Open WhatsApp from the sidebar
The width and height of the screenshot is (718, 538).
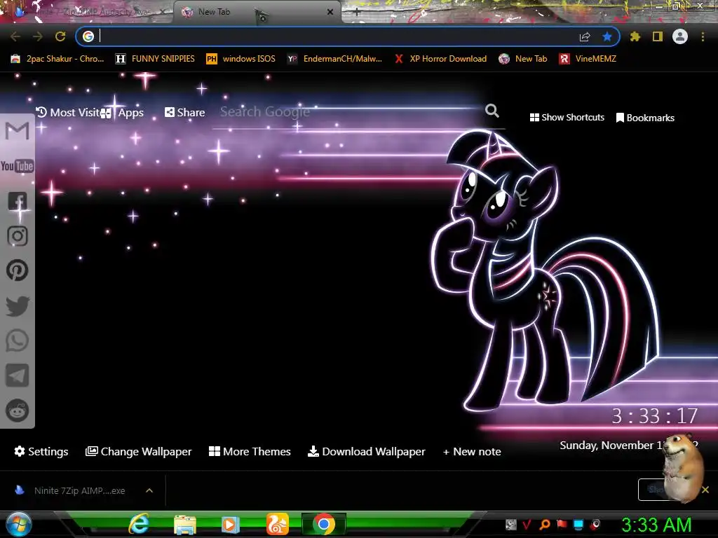click(x=18, y=340)
